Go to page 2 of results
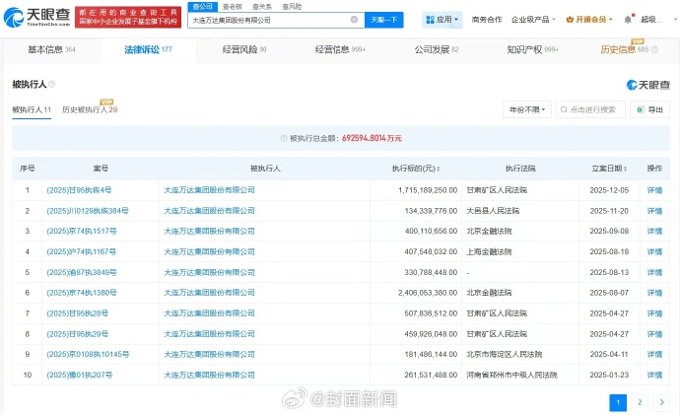680x415 pixels. click(x=640, y=402)
